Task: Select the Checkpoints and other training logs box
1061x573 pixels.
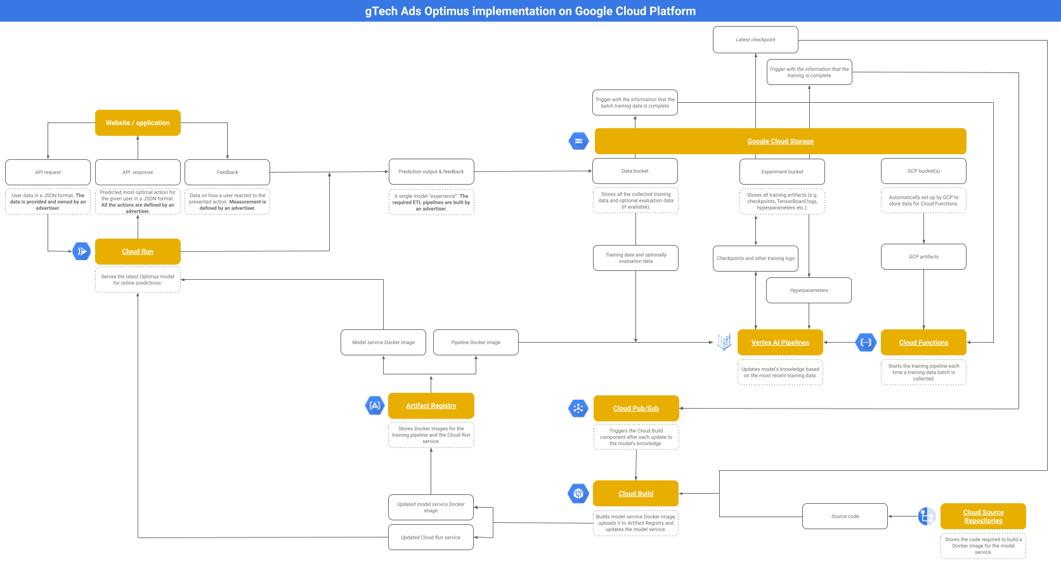Action: pyautogui.click(x=755, y=258)
